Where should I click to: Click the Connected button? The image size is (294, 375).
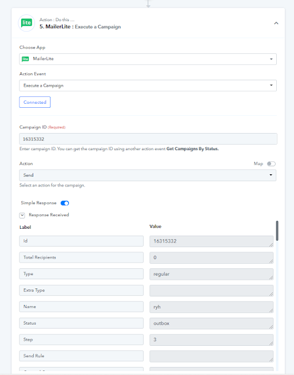tap(34, 102)
